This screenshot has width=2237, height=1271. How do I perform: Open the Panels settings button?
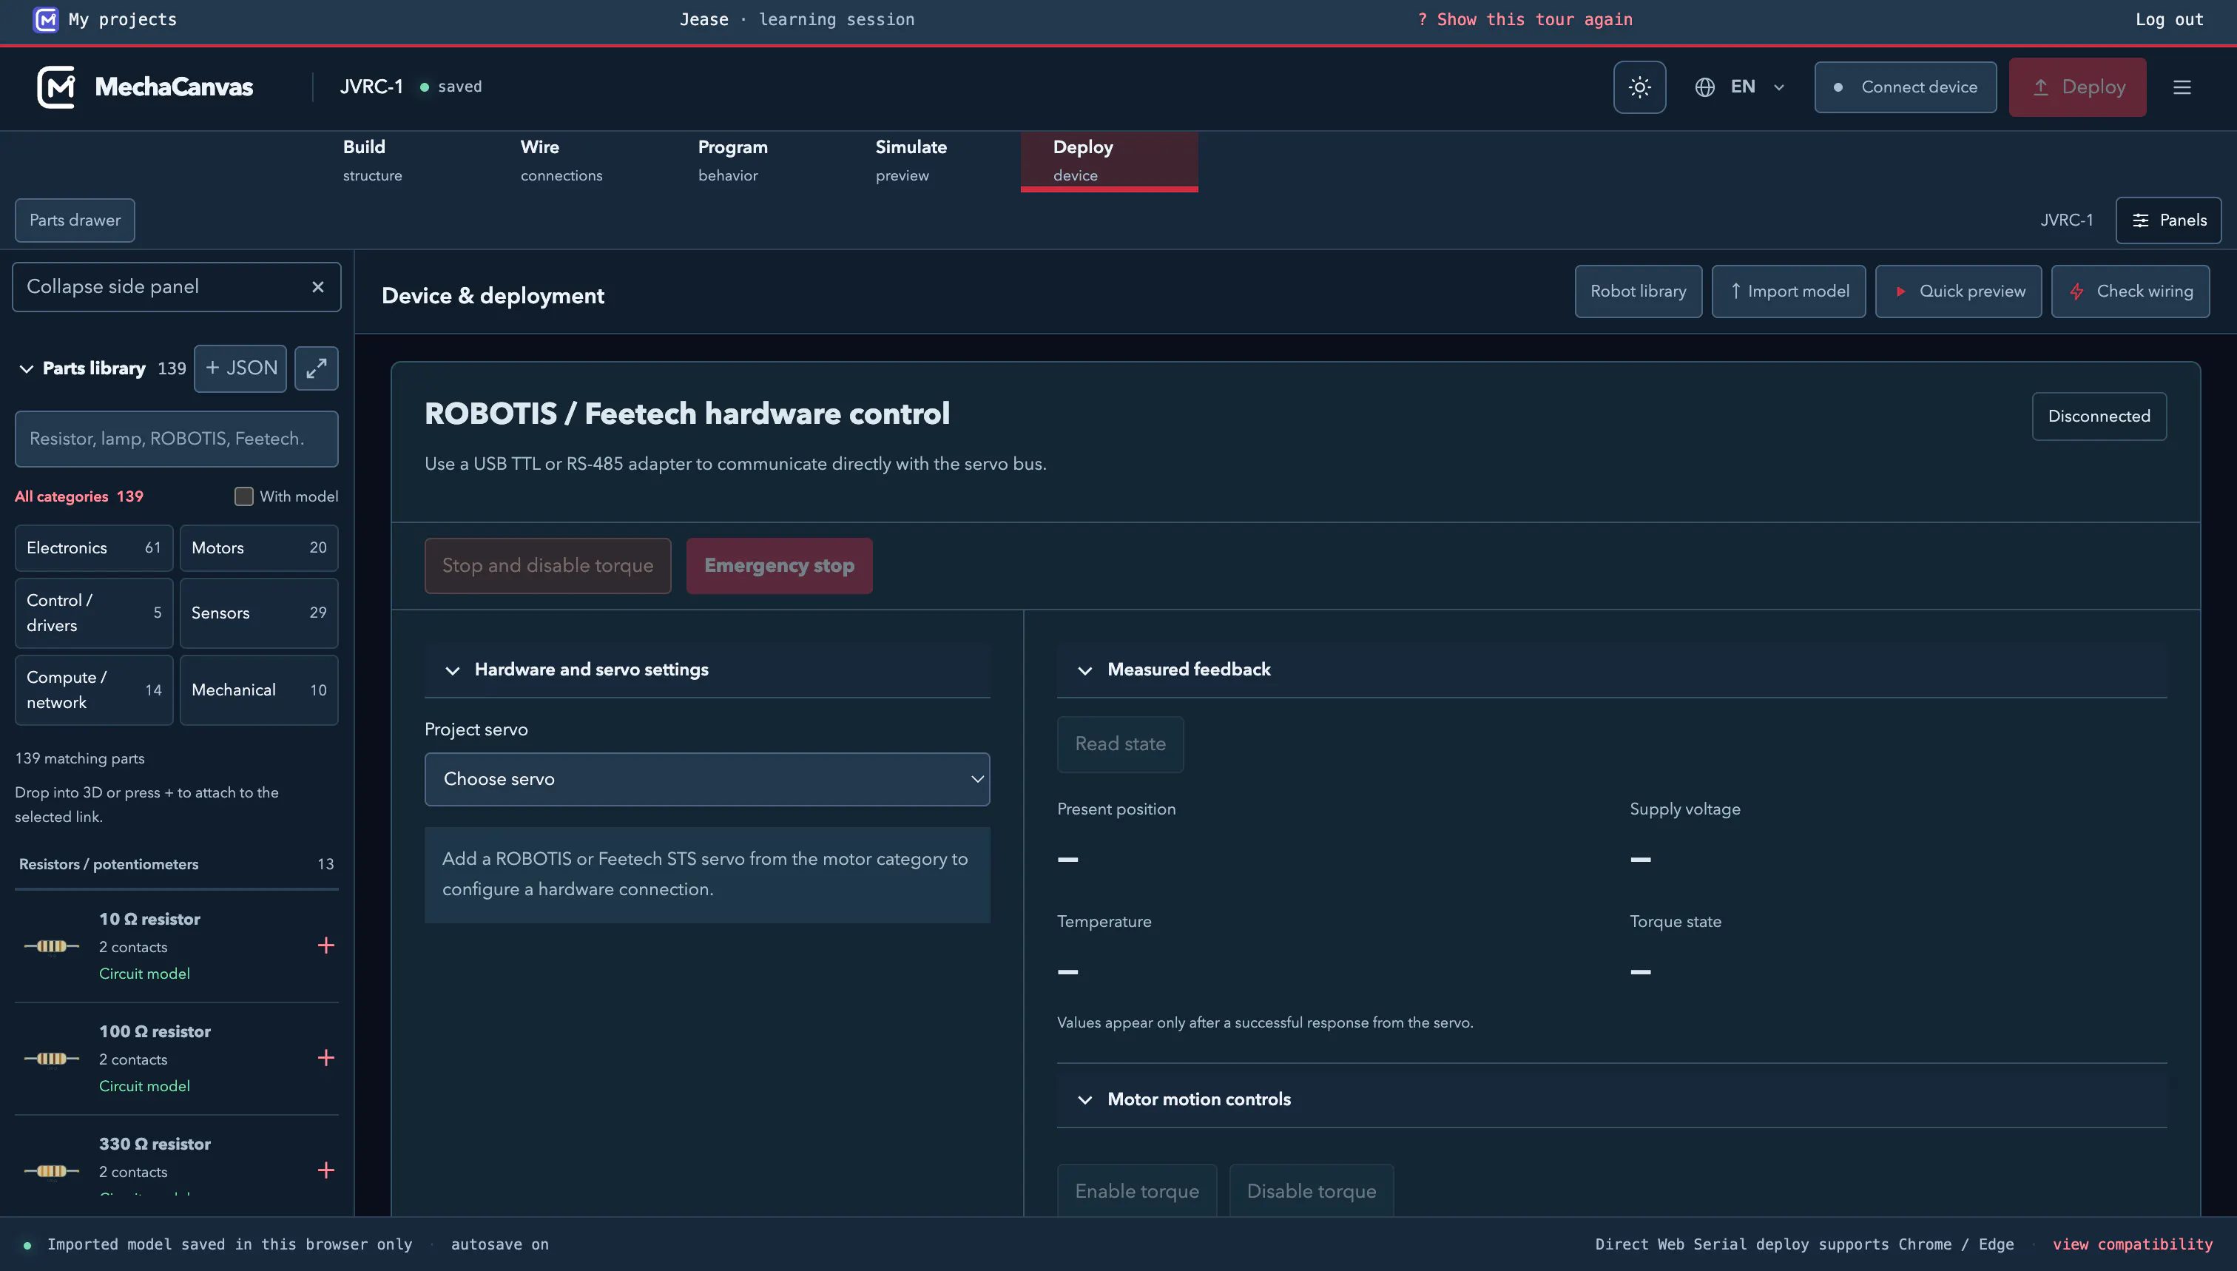(x=2168, y=220)
